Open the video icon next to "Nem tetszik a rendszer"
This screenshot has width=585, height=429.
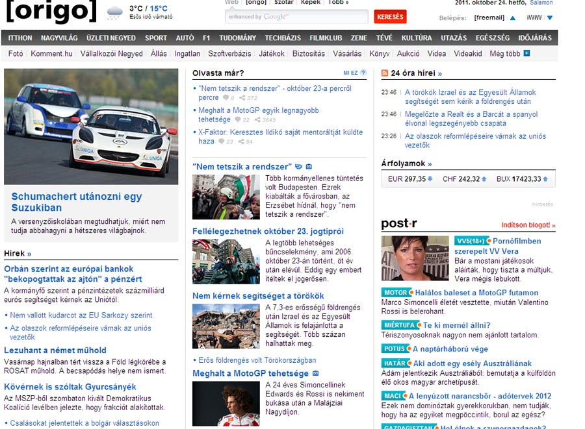point(298,166)
